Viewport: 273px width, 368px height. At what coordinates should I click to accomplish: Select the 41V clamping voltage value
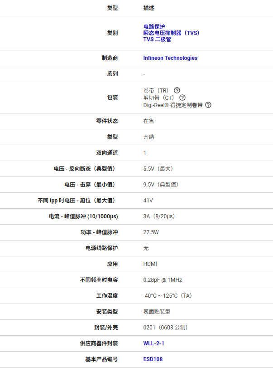pyautogui.click(x=148, y=201)
